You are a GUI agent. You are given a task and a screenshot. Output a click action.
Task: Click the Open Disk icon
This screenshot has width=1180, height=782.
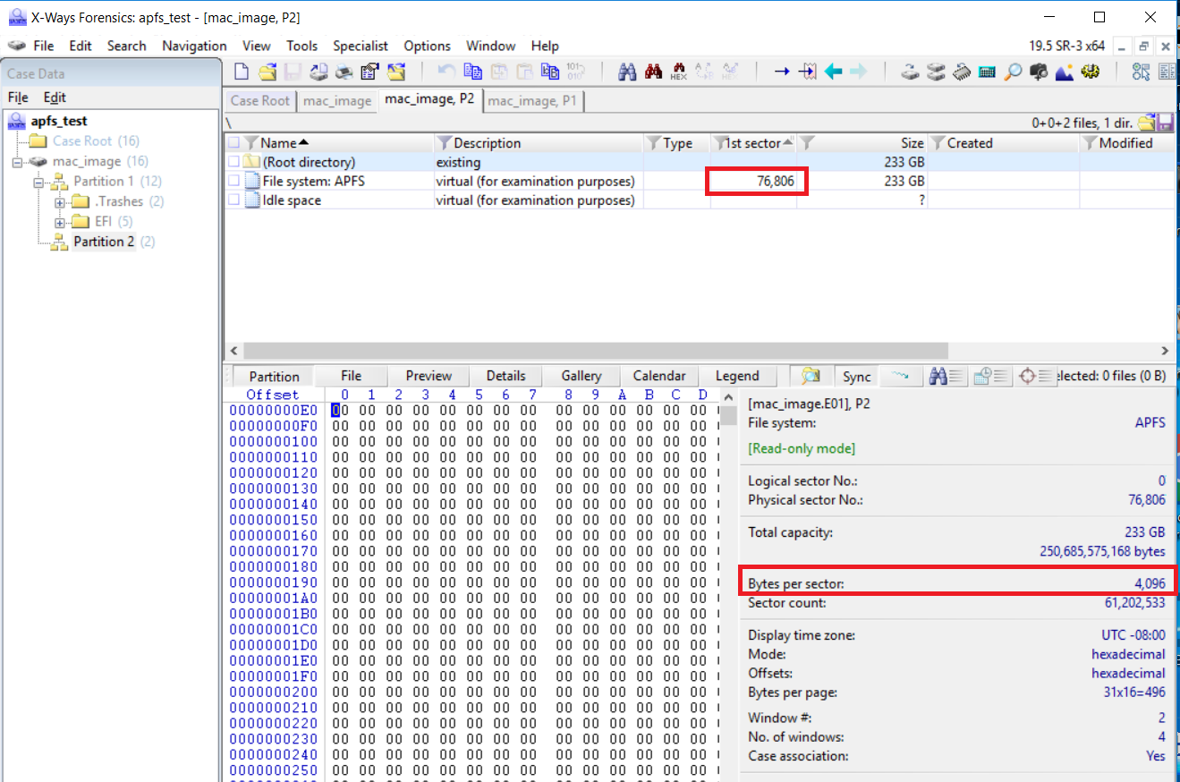[910, 72]
